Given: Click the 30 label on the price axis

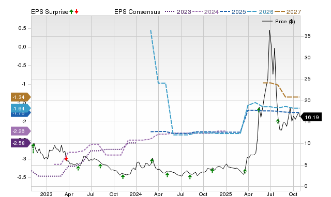Looking at the screenshot, I should click(307, 58).
